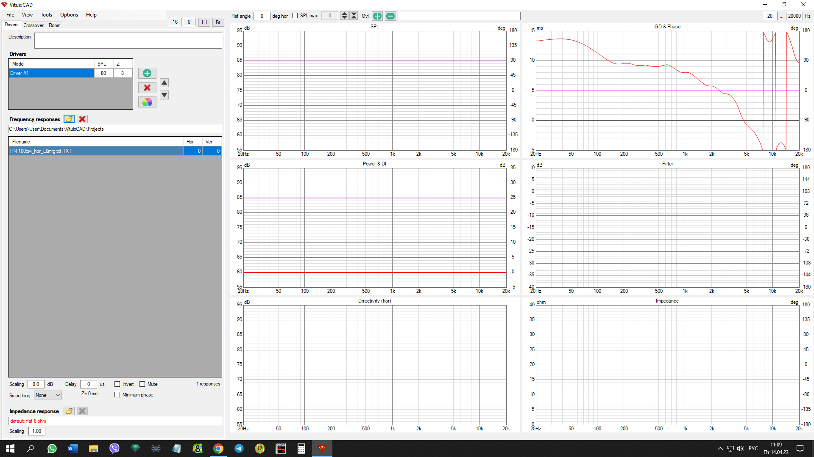Viewport: 814px width, 457px height.
Task: Remove frequency response with red X
Action: point(82,119)
